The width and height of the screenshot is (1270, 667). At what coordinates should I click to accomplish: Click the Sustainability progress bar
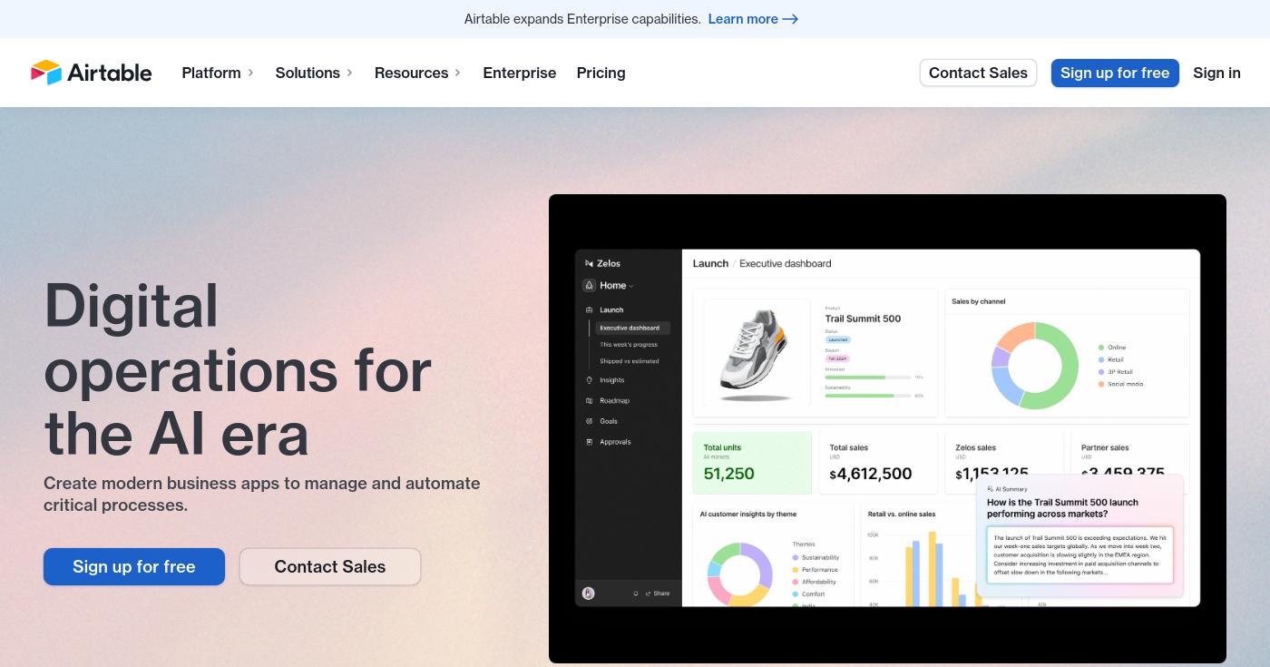click(868, 396)
